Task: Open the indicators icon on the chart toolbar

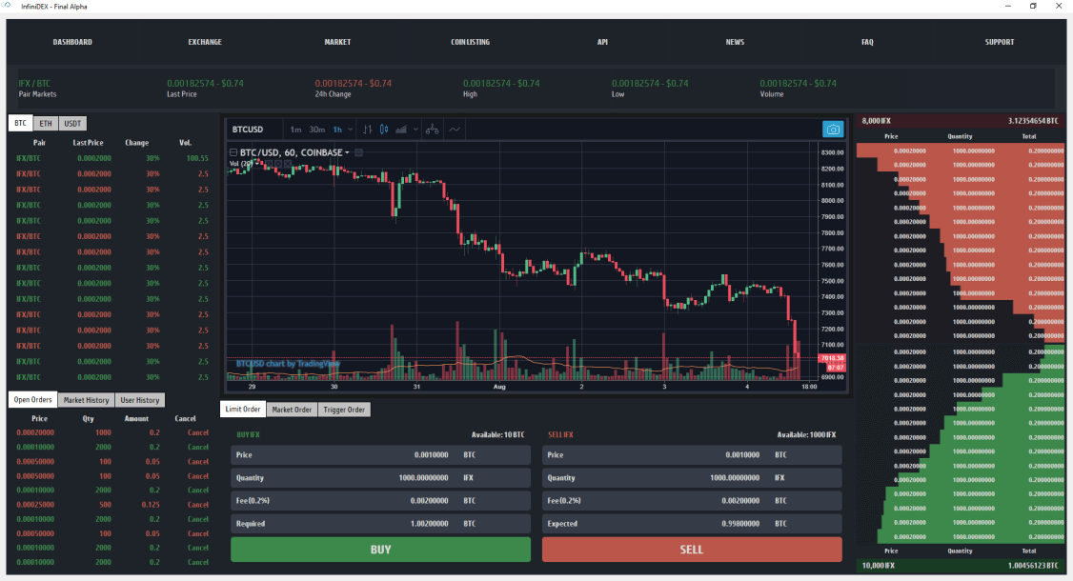Action: (x=401, y=129)
